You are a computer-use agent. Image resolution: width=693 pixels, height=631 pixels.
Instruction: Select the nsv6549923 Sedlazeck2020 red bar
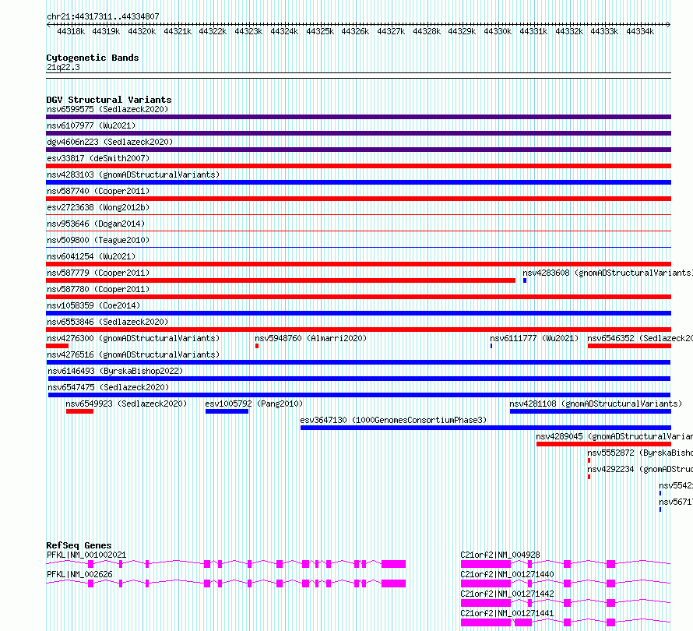pyautogui.click(x=79, y=411)
